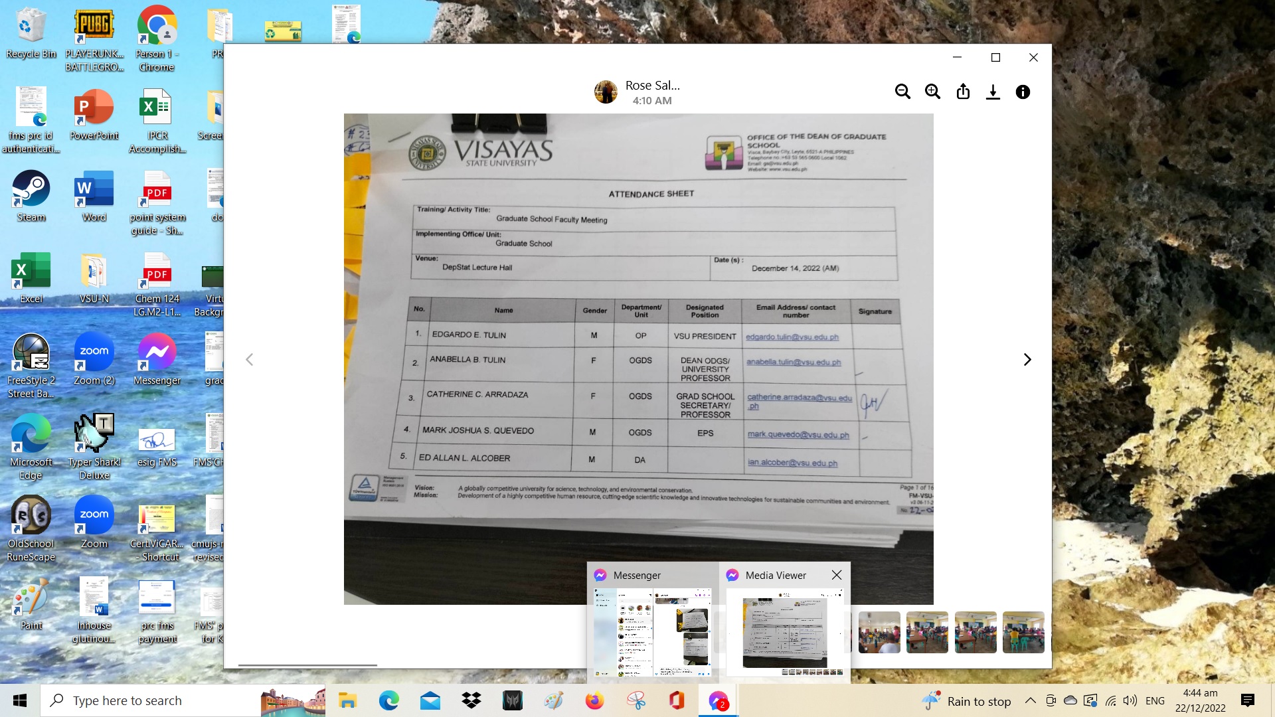Viewport: 1275px width, 717px height.
Task: Go to previous image with left chevron
Action: (250, 359)
